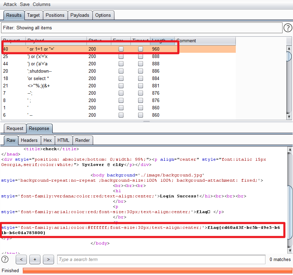Click the response pane scrollbar thumb

pyautogui.click(x=290, y=212)
